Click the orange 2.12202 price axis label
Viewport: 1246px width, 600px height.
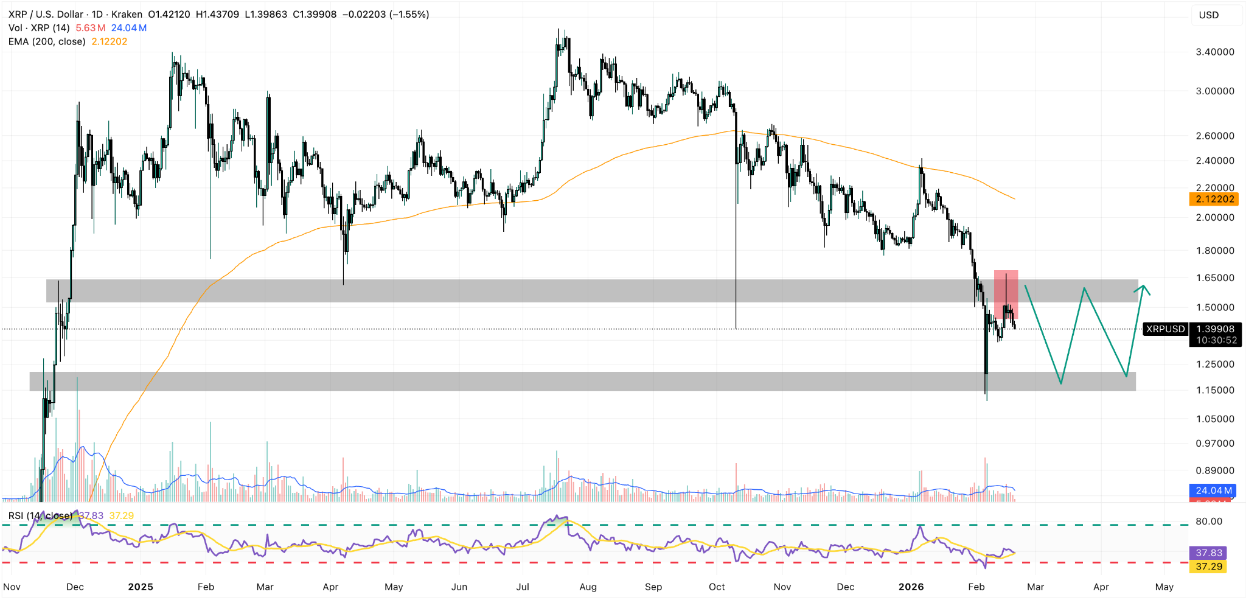[1214, 199]
